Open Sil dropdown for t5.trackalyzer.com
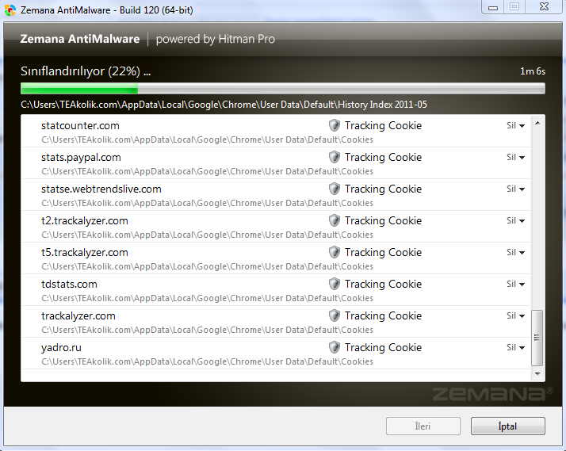This screenshot has height=451, width=566. coord(515,253)
